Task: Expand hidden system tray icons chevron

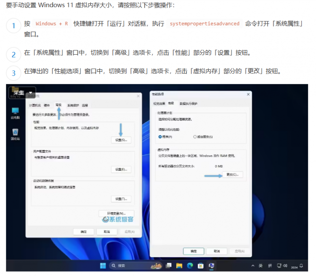Action: coord(252,266)
